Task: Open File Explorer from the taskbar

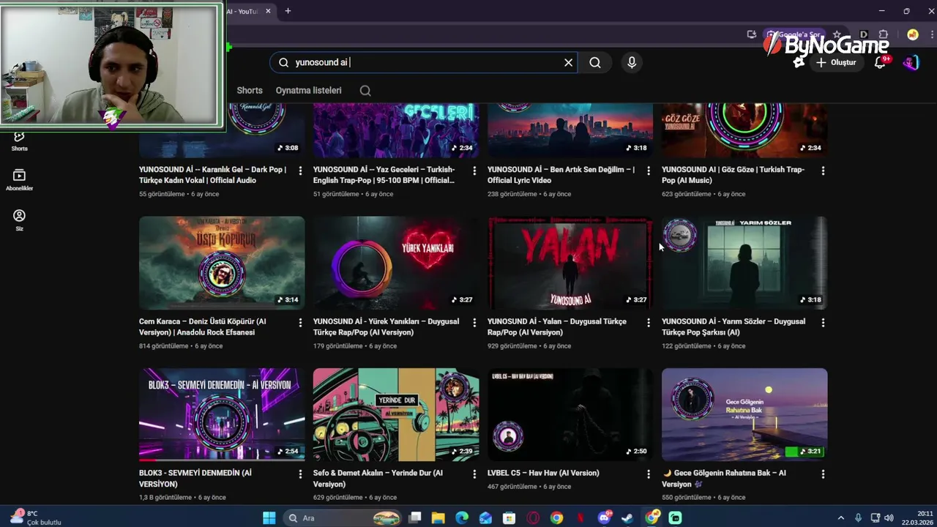Action: pyautogui.click(x=438, y=518)
